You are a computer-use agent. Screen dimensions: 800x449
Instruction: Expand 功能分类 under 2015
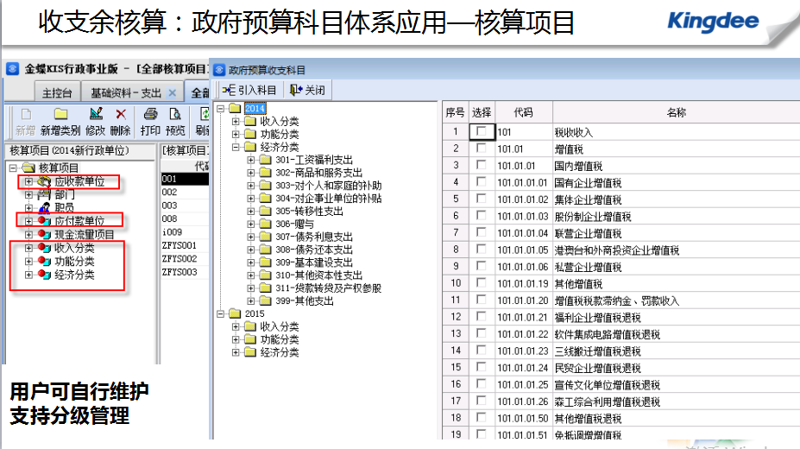tap(236, 339)
